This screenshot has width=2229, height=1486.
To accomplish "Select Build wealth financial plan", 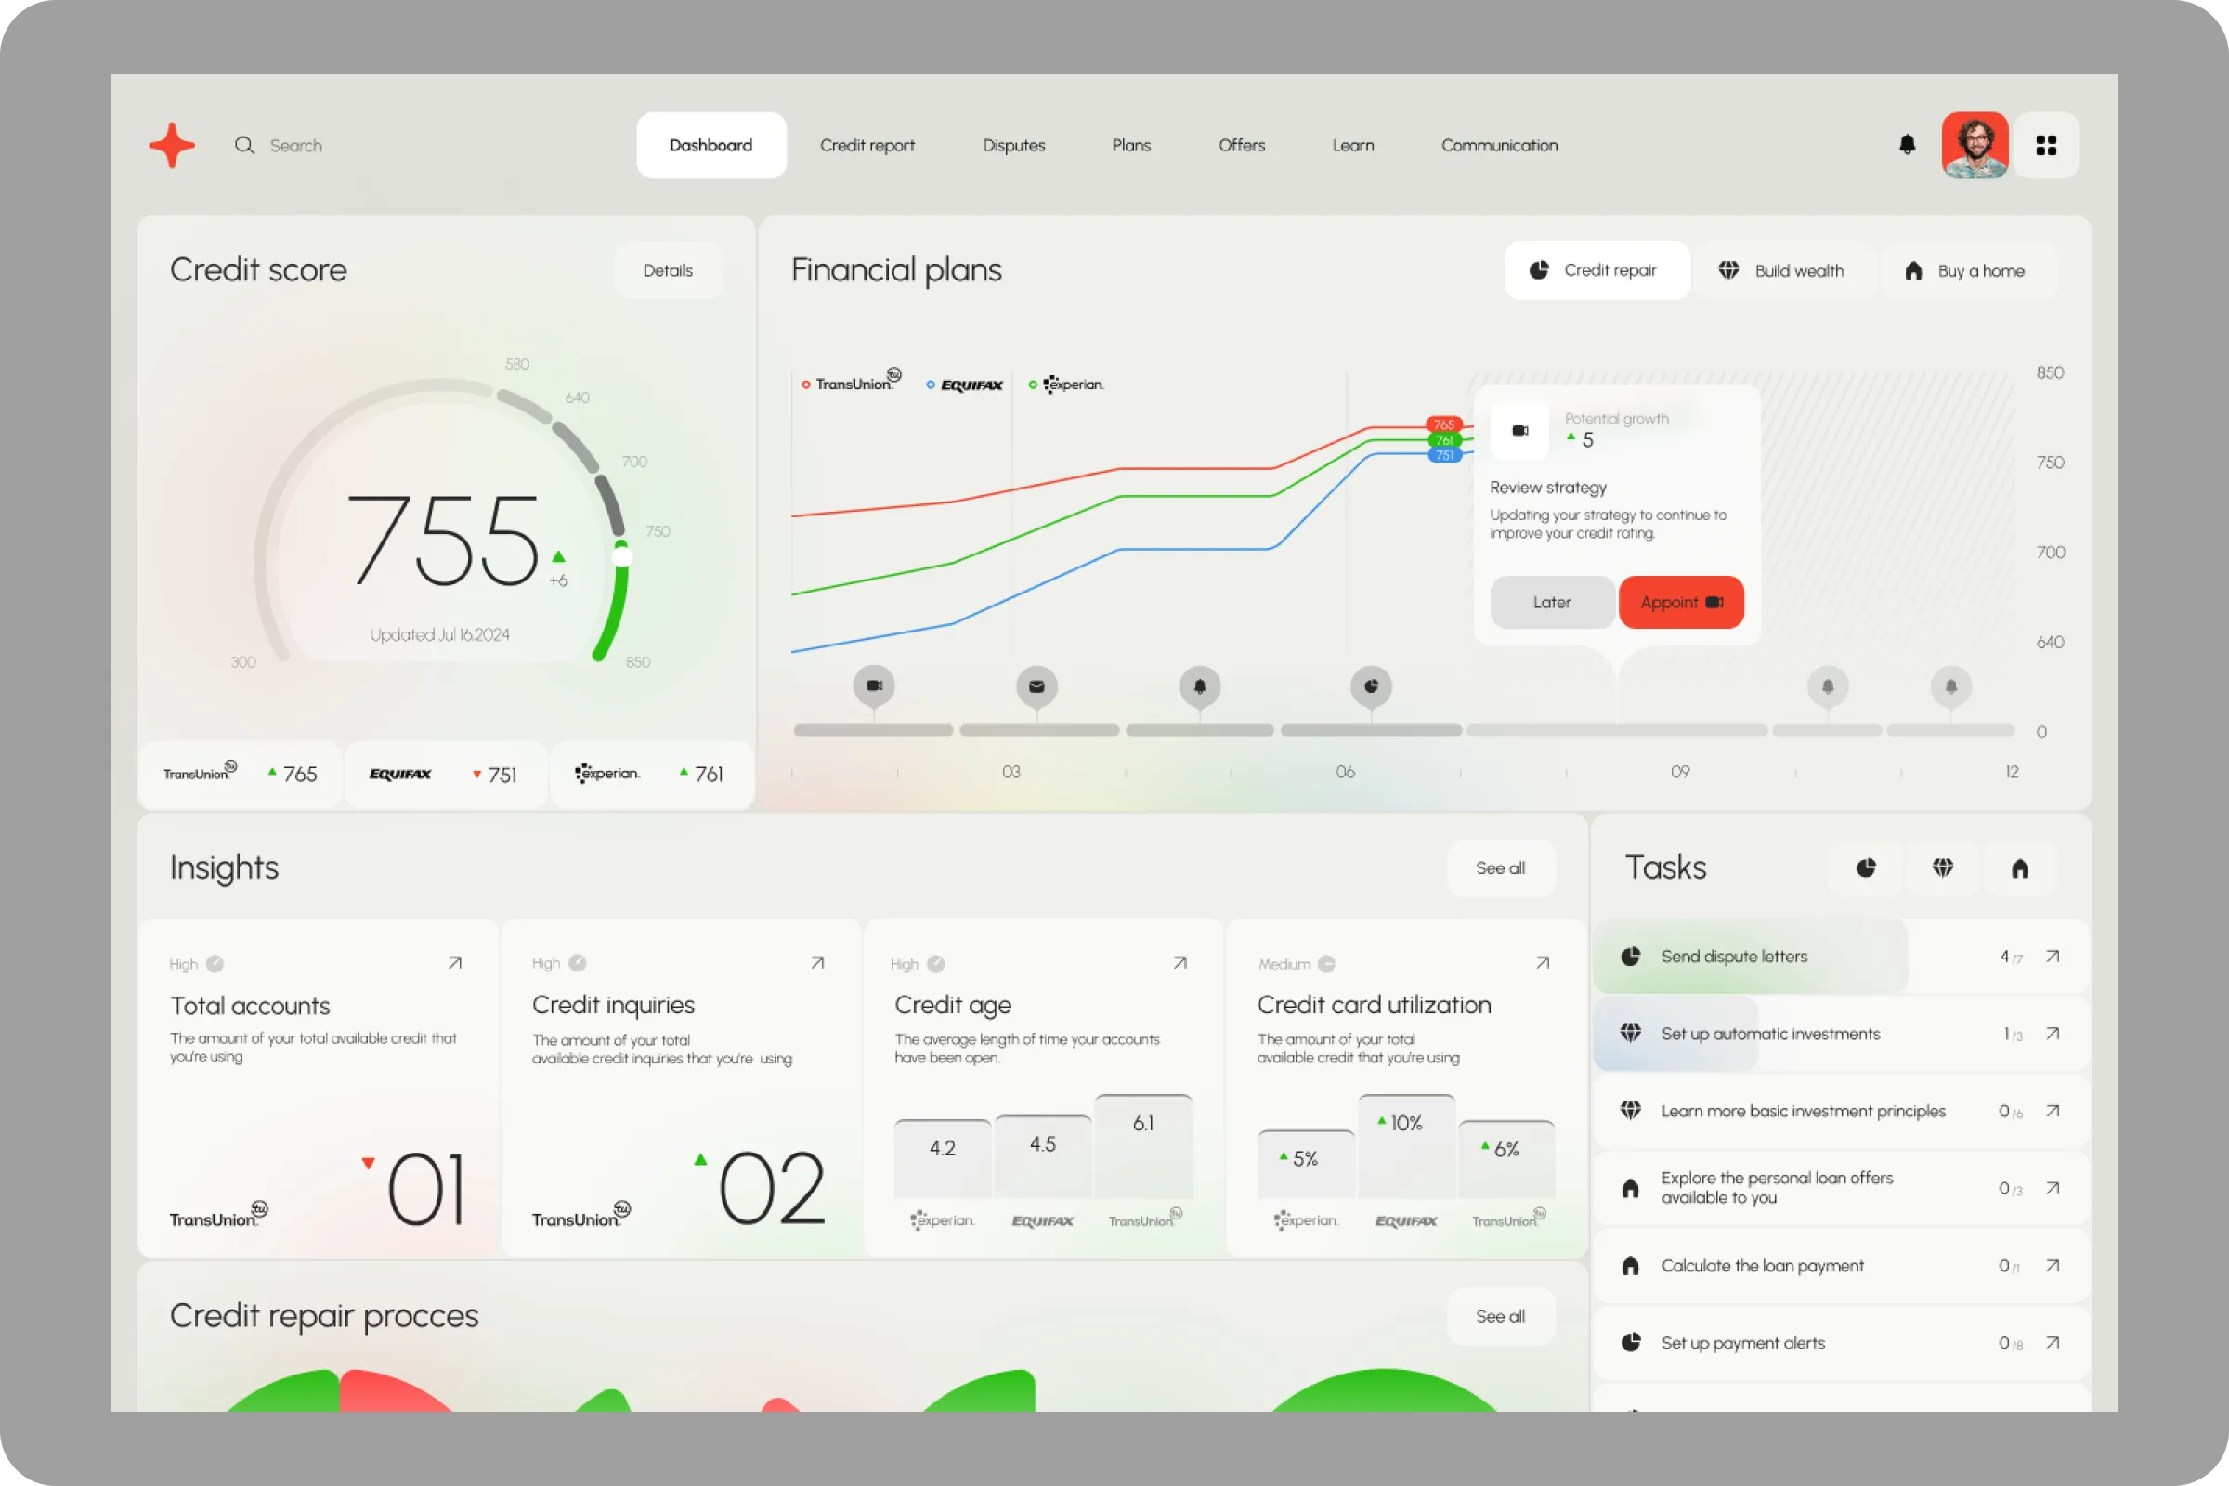I will tap(1783, 271).
